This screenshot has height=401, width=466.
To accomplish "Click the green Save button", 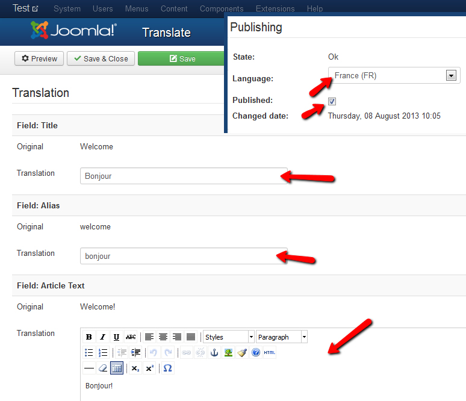I will pyautogui.click(x=181, y=58).
